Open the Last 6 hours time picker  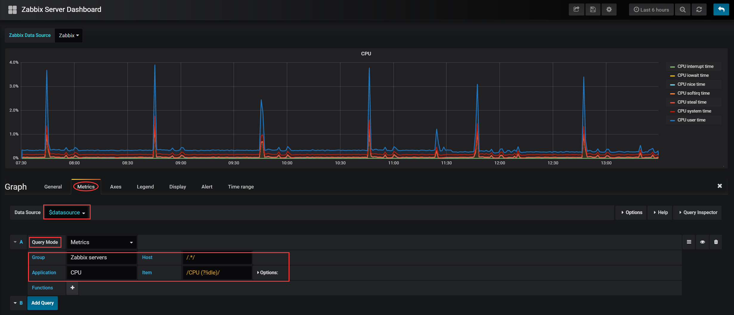click(x=651, y=10)
